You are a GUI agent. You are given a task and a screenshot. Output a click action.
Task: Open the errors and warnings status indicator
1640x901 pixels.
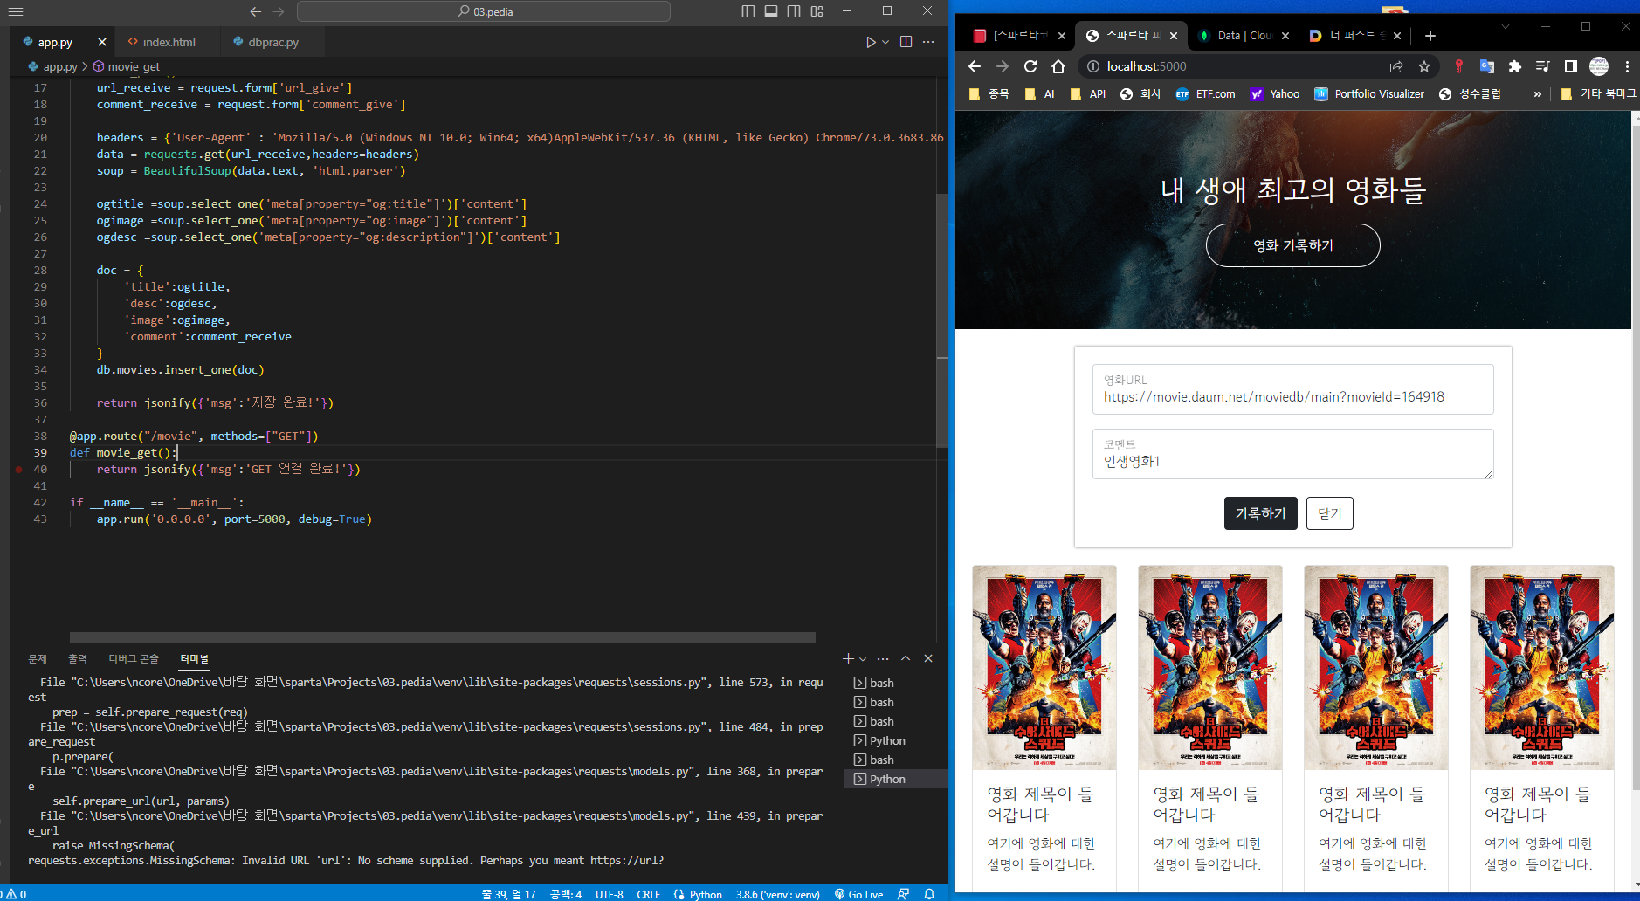pyautogui.click(x=15, y=894)
